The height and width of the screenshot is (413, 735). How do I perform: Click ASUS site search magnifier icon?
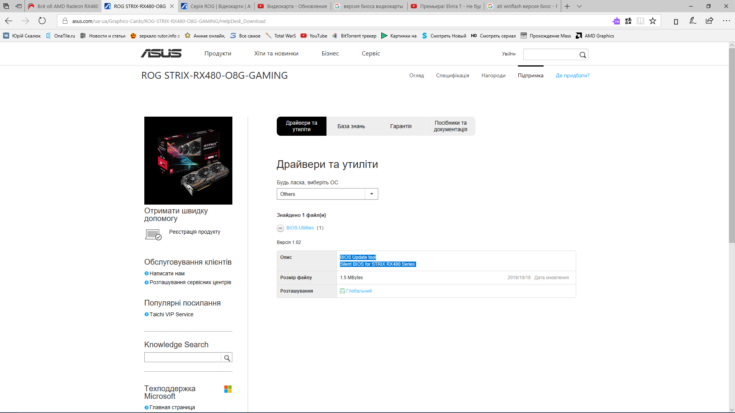[583, 55]
